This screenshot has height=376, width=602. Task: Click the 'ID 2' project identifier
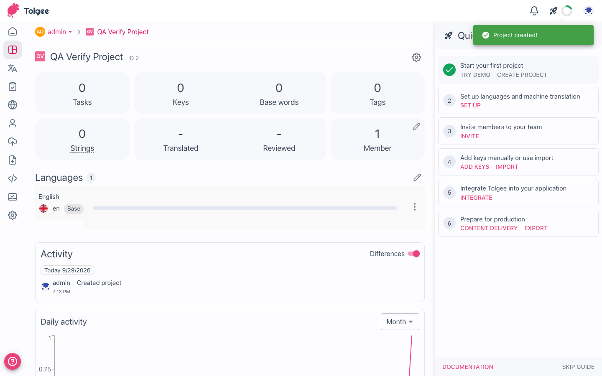133,58
